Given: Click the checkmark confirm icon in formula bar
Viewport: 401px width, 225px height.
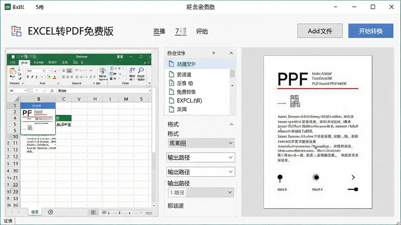Looking at the screenshot, I should pos(45,91).
